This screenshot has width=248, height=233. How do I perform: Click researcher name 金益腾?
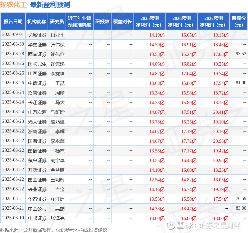pyautogui.click(x=58, y=170)
